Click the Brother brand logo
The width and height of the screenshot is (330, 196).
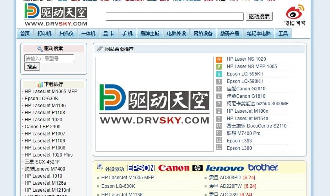(x=263, y=167)
